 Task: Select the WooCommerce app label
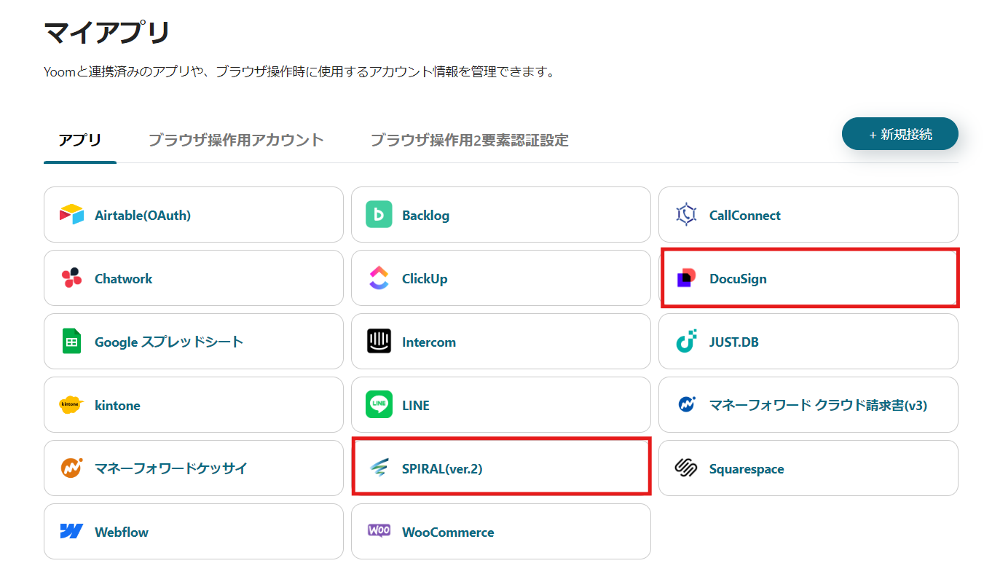coord(448,532)
